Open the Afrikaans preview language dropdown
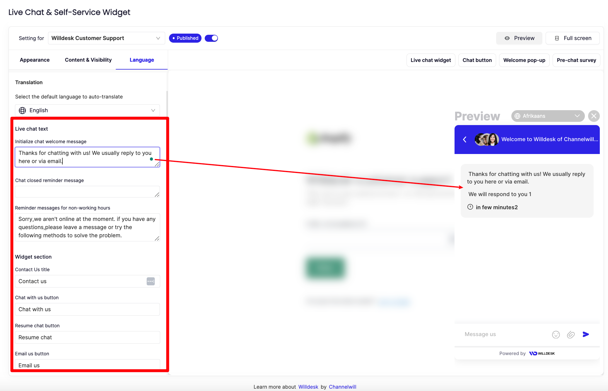The image size is (608, 391). pos(548,116)
